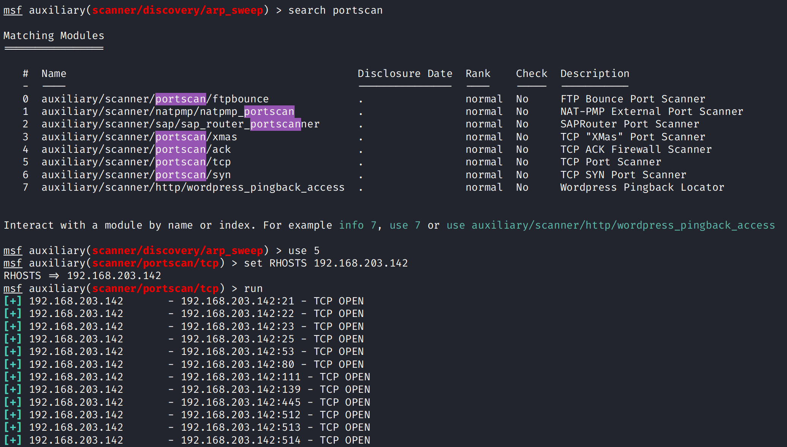Click highlighted 'portscan' in ftpbounce module row

click(181, 99)
